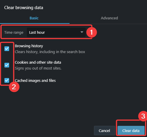Click the red step 3 badge

click(143, 116)
